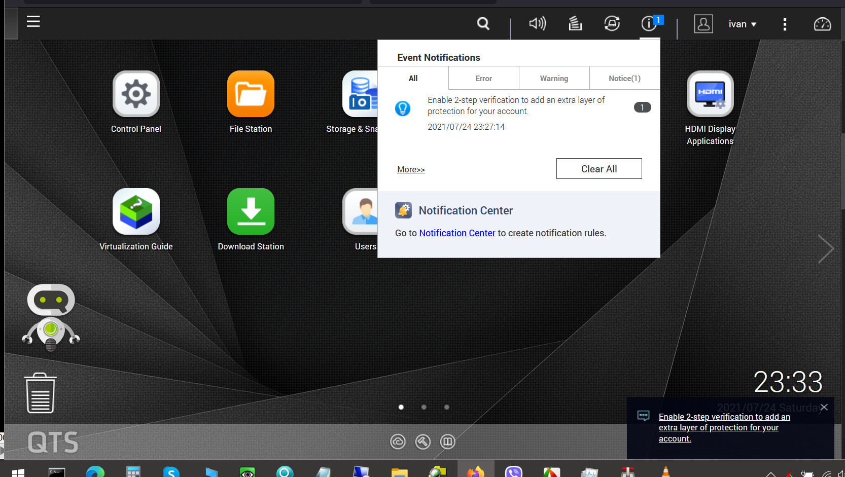Image resolution: width=845 pixels, height=477 pixels.
Task: Open the three-dot more options menu
Action: (785, 24)
